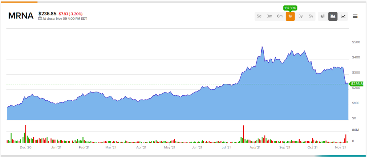The height and width of the screenshot is (157, 367).
Task: Open the hamburger chart menu
Action: 355,16
